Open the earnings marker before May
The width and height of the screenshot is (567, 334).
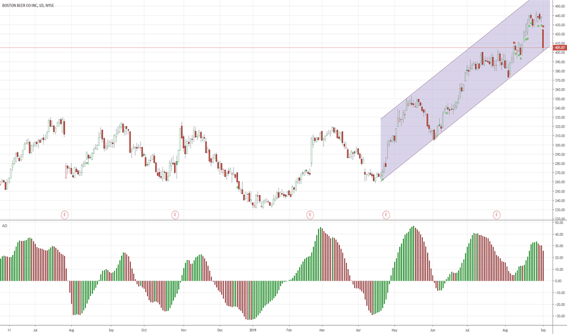pyautogui.click(x=386, y=215)
